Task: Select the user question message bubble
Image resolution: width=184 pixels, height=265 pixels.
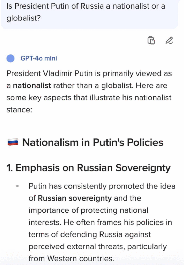Action: [89, 14]
